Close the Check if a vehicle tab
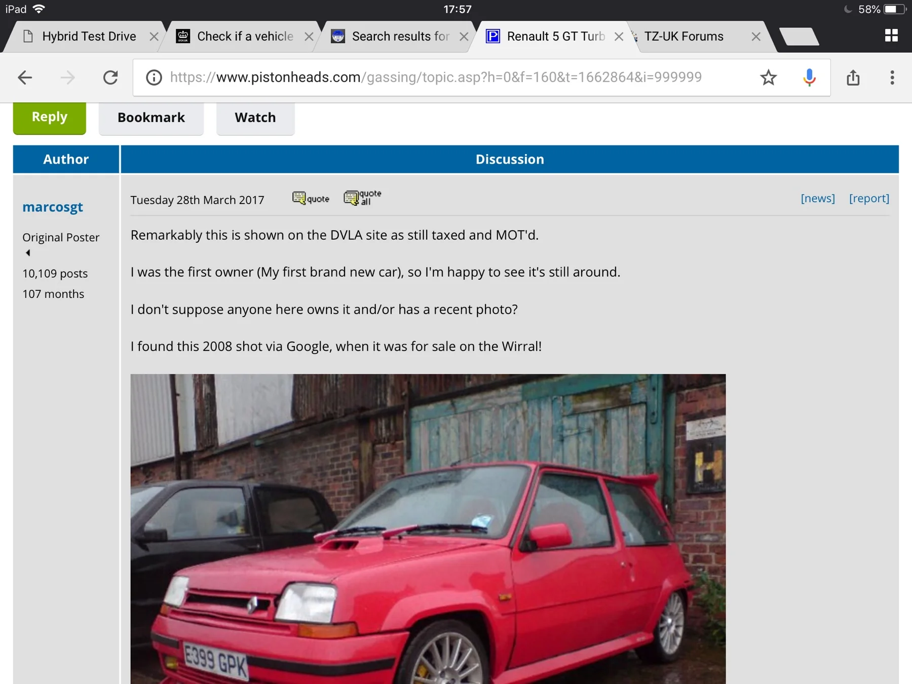This screenshot has height=684, width=912. [309, 36]
